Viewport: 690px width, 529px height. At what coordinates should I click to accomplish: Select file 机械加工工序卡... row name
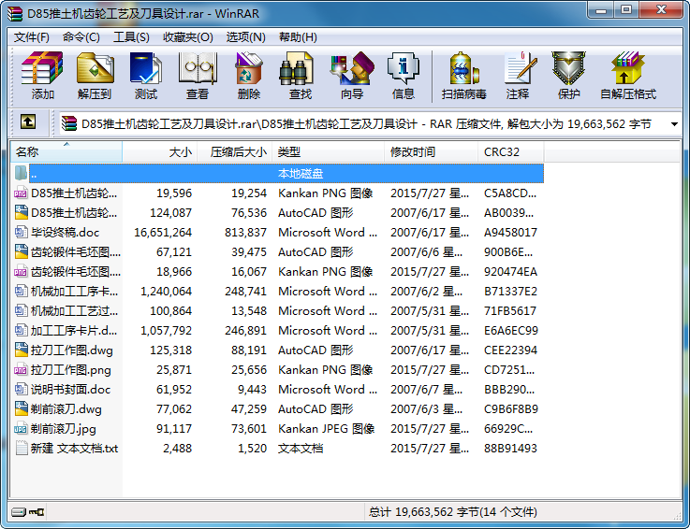(x=74, y=292)
